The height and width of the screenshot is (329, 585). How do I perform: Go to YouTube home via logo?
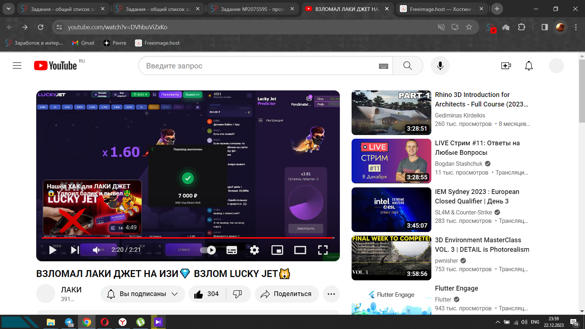pos(56,66)
